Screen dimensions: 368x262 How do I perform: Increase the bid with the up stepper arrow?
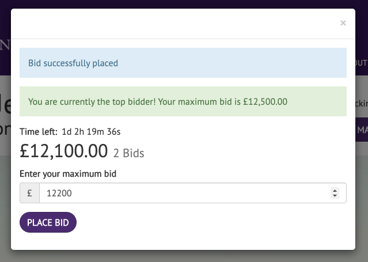point(335,191)
